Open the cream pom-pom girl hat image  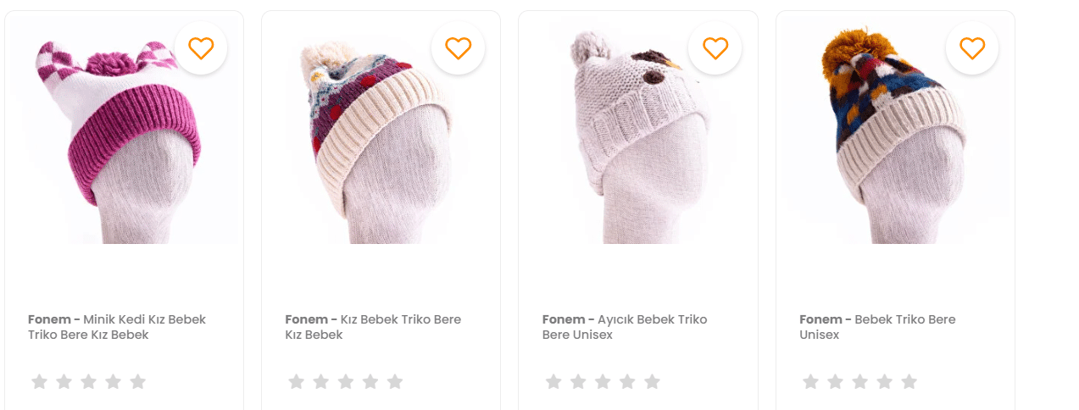pos(381,130)
